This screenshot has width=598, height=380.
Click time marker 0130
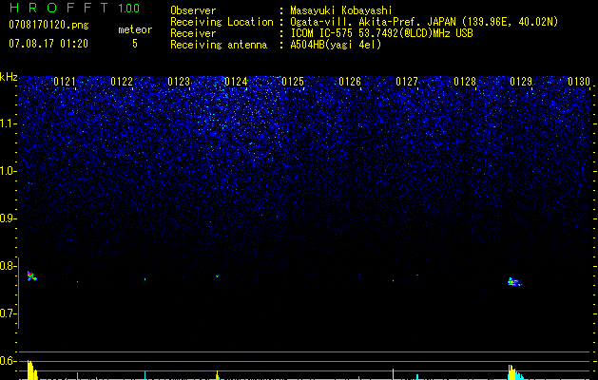[x=579, y=82]
